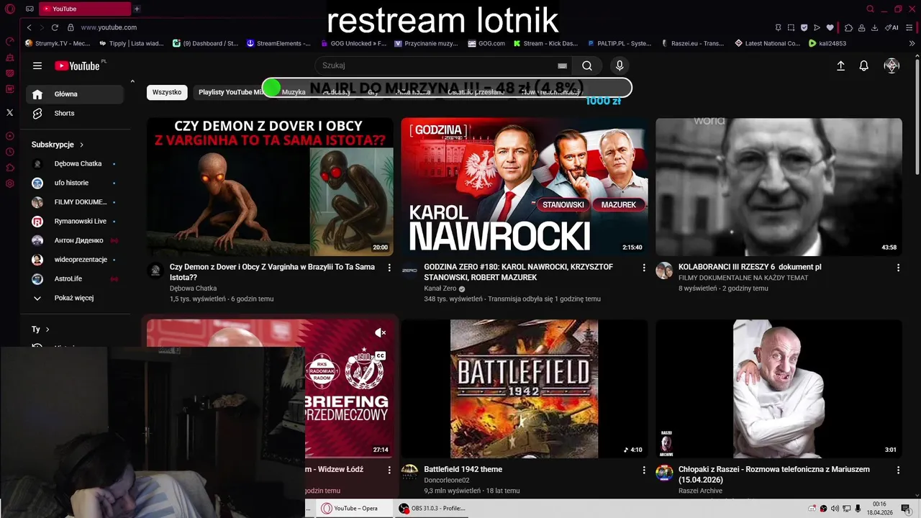Click the heart bookmark icon in address bar
This screenshot has width=921, height=518.
point(830,27)
